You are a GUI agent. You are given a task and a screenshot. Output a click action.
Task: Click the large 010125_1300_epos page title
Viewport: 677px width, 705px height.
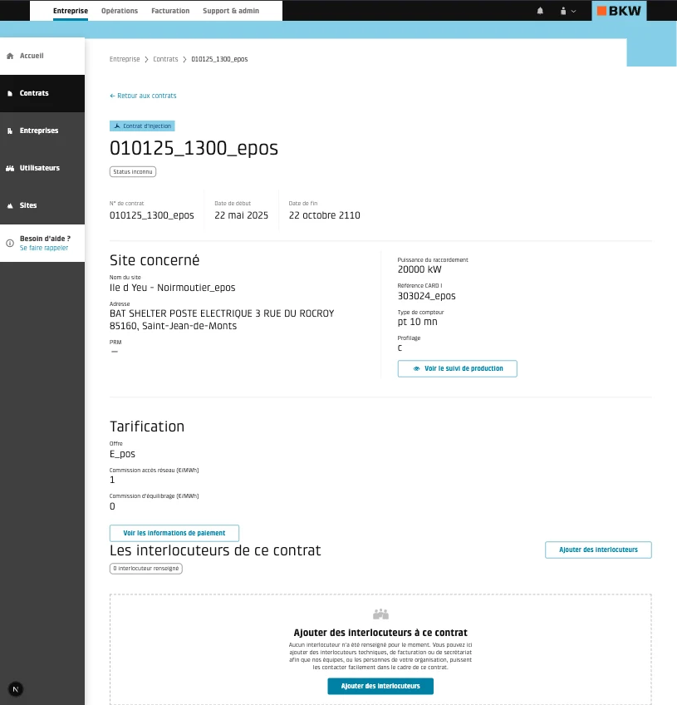pos(194,148)
